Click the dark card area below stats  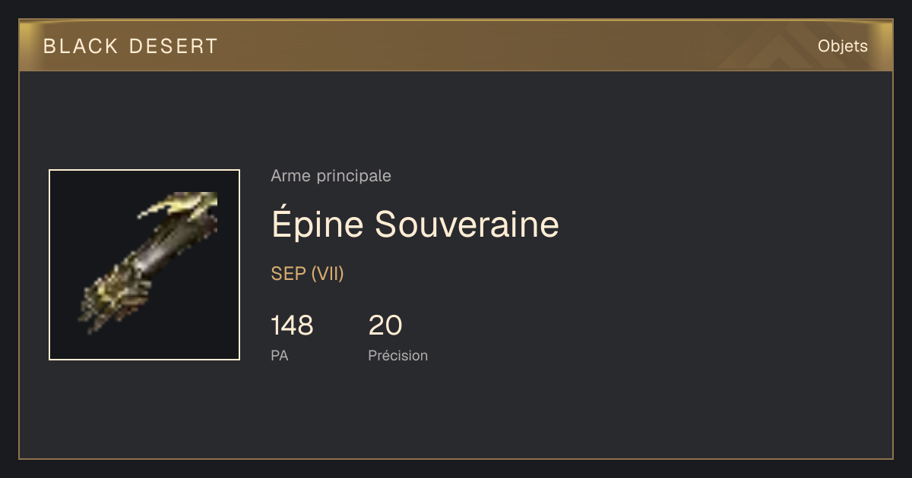[x=456, y=414]
